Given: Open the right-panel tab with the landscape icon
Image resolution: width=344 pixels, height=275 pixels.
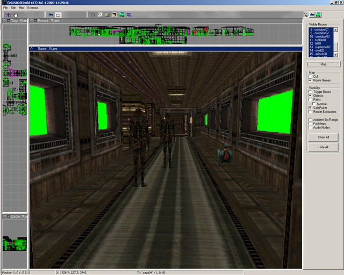Looking at the screenshot, I should (318, 15).
